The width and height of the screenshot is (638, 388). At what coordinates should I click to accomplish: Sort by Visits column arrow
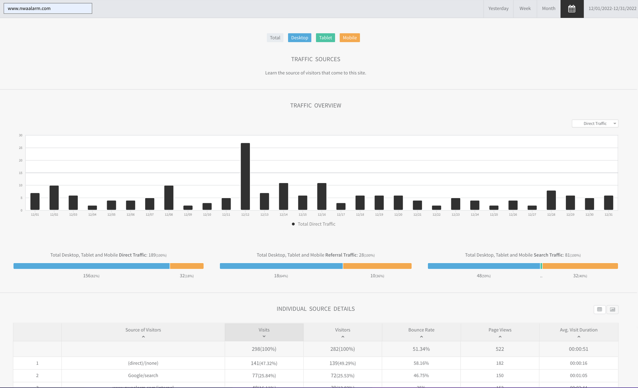(x=264, y=337)
